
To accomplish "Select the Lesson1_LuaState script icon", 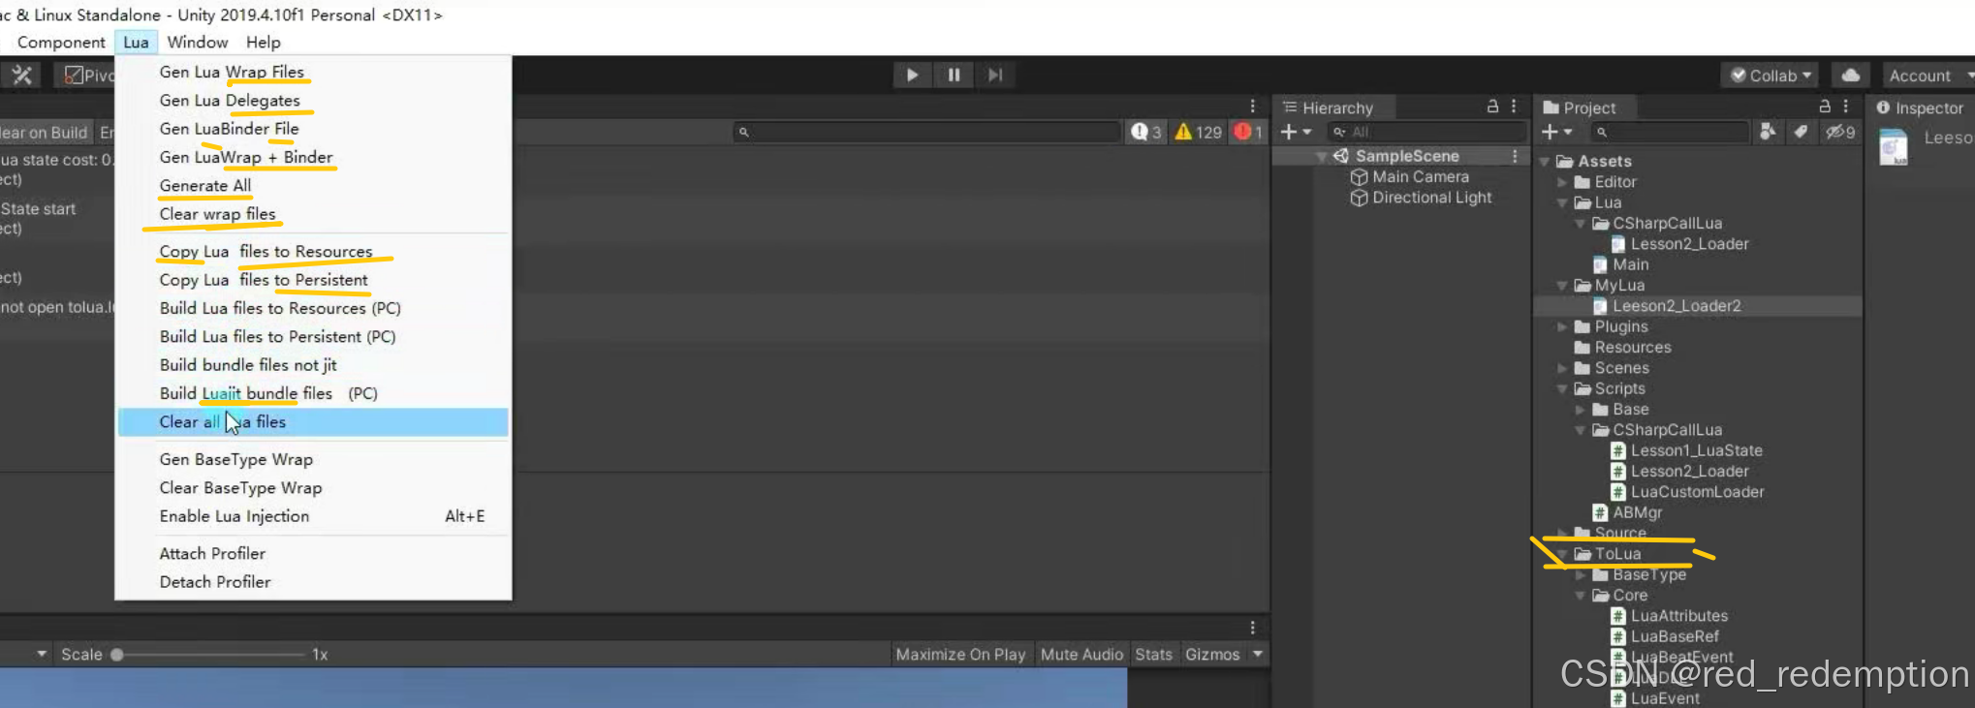I will point(1618,450).
